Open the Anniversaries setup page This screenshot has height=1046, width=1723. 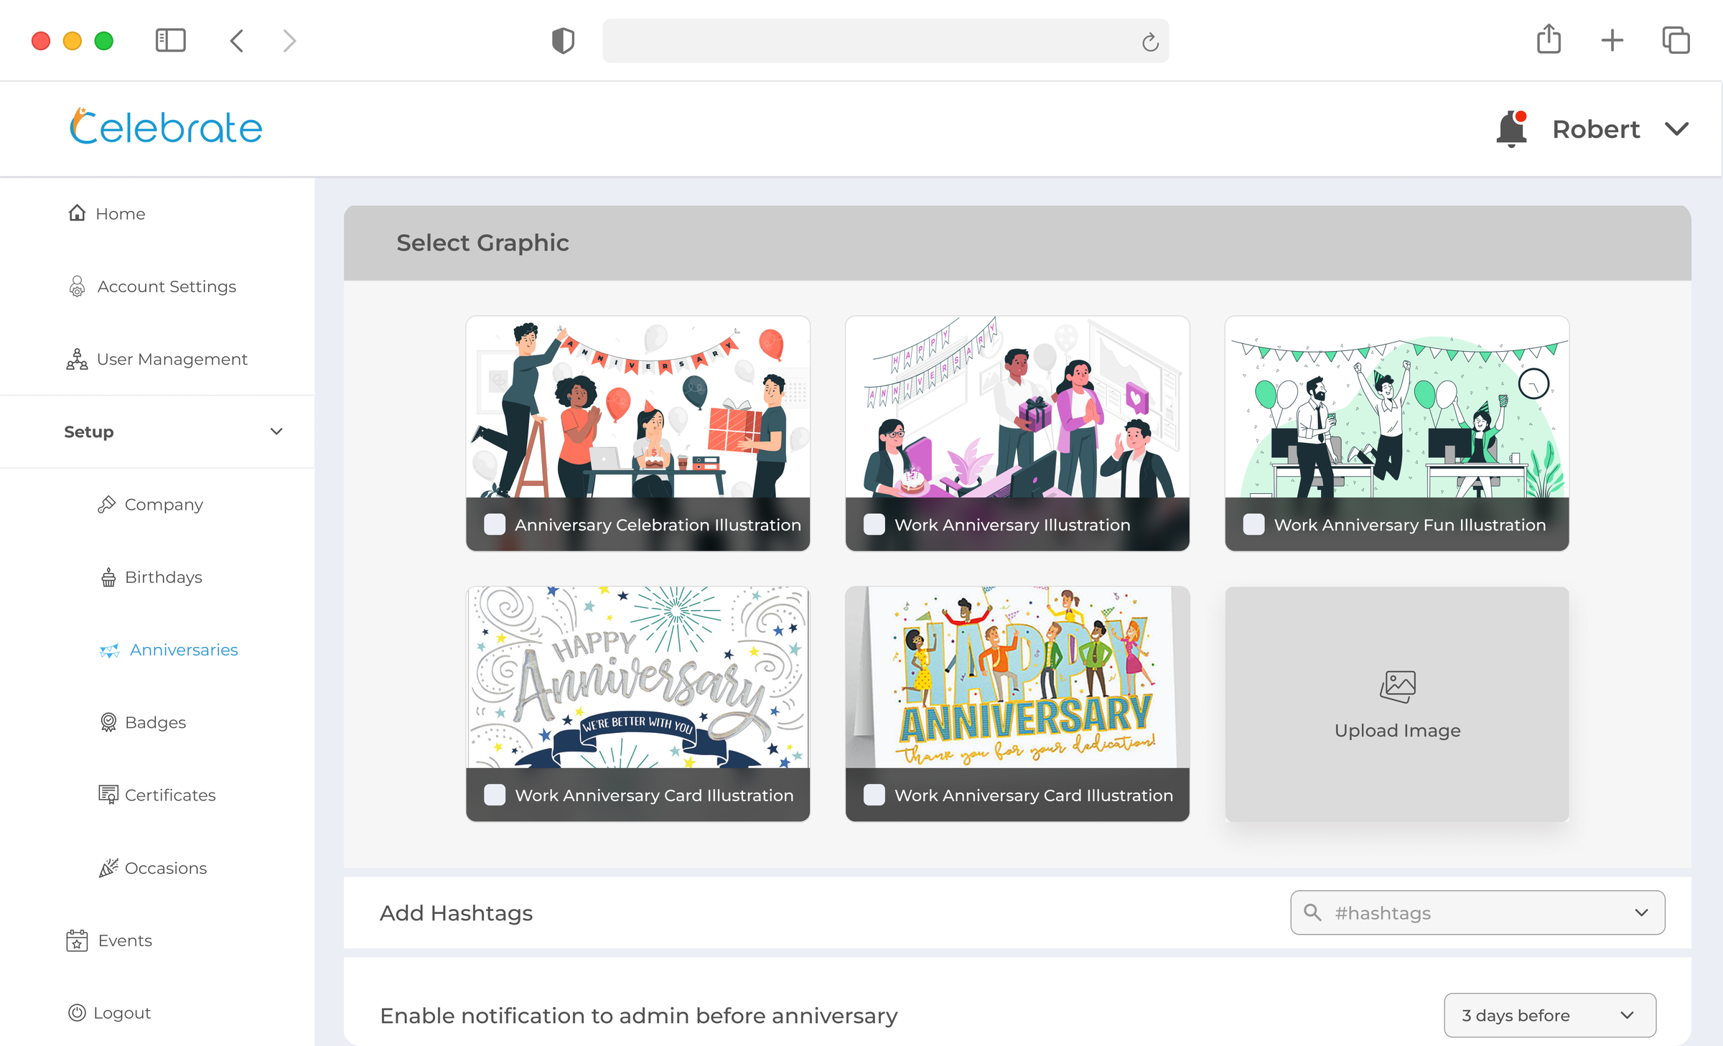point(169,650)
